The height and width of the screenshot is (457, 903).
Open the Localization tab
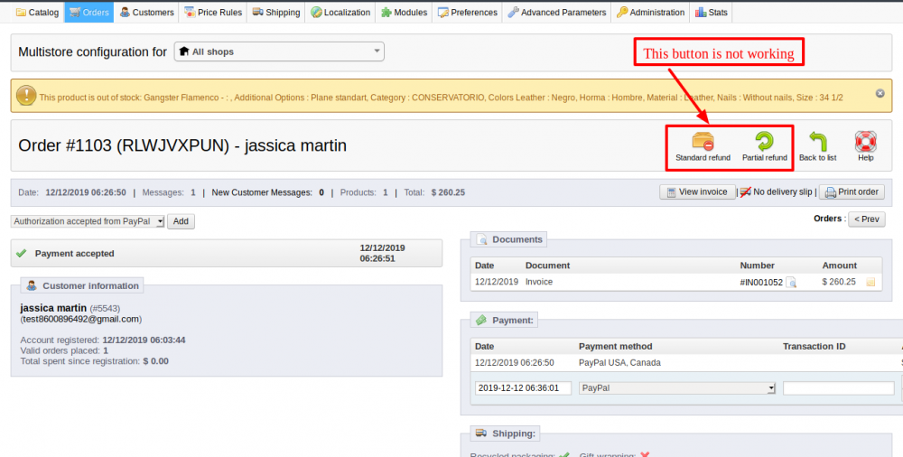[340, 12]
